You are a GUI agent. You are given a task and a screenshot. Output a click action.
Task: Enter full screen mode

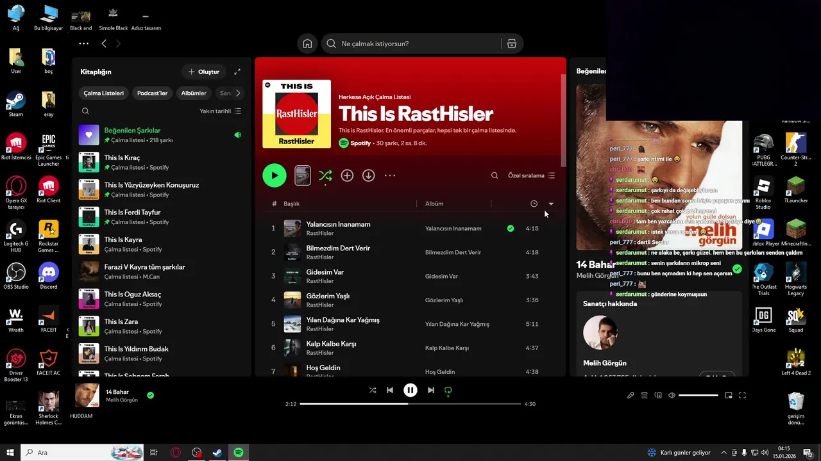[x=743, y=396]
